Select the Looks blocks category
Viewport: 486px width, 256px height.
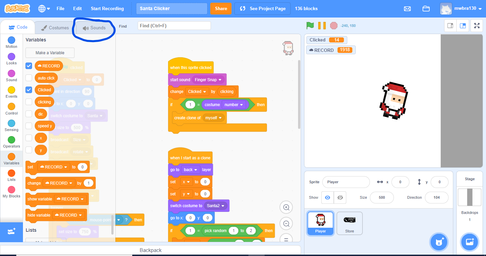11,59
